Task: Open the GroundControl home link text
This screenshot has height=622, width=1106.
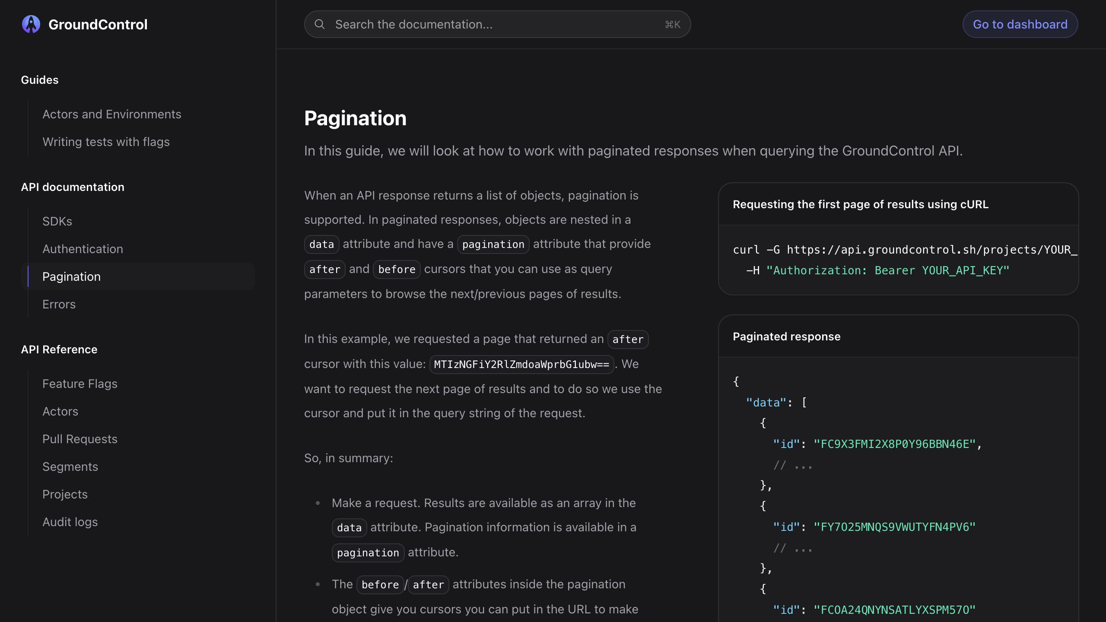Action: click(98, 24)
